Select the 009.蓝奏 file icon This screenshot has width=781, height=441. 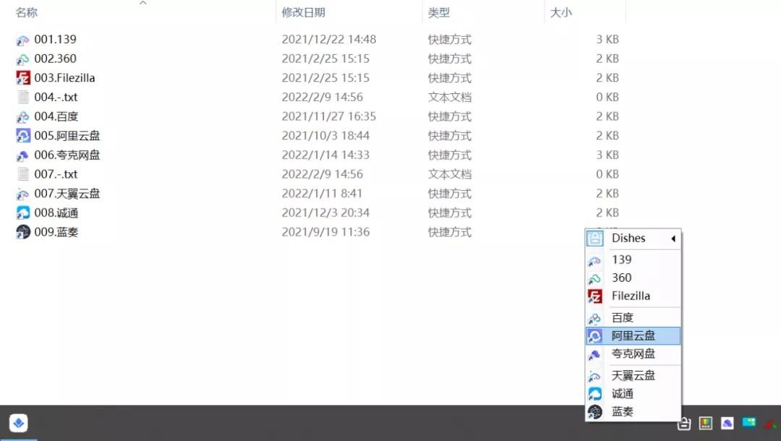pos(23,232)
